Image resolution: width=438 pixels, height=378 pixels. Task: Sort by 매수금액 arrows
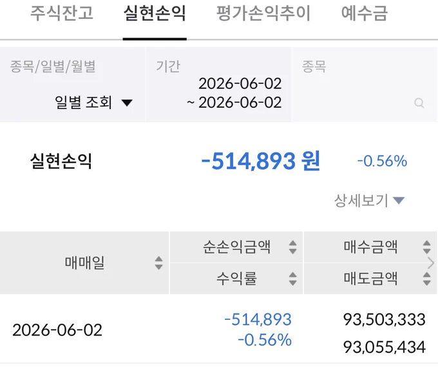click(x=426, y=247)
